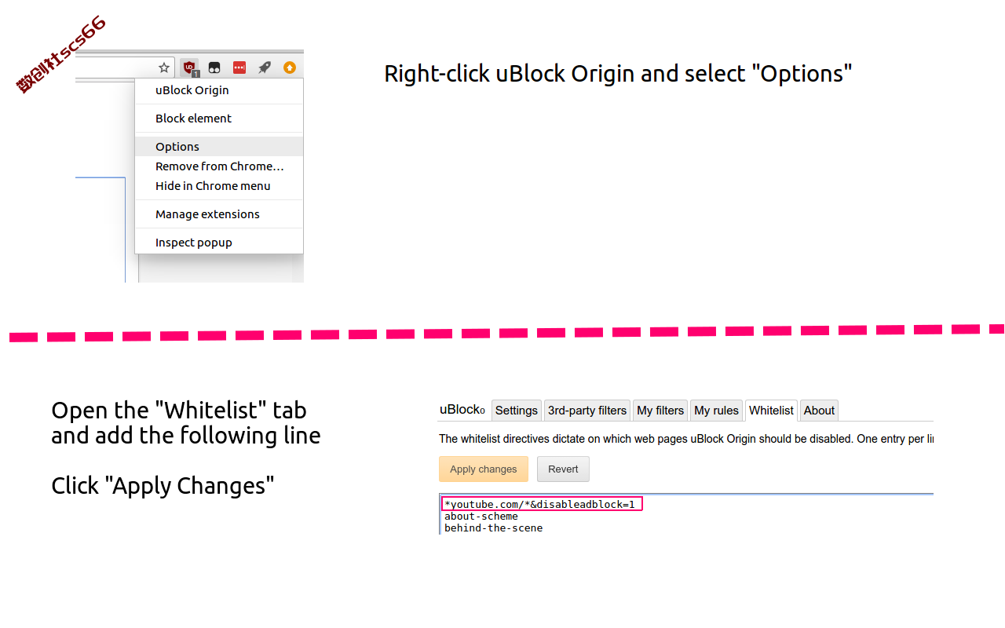
Task: Choose Inspect popup menu item
Action: click(219, 243)
